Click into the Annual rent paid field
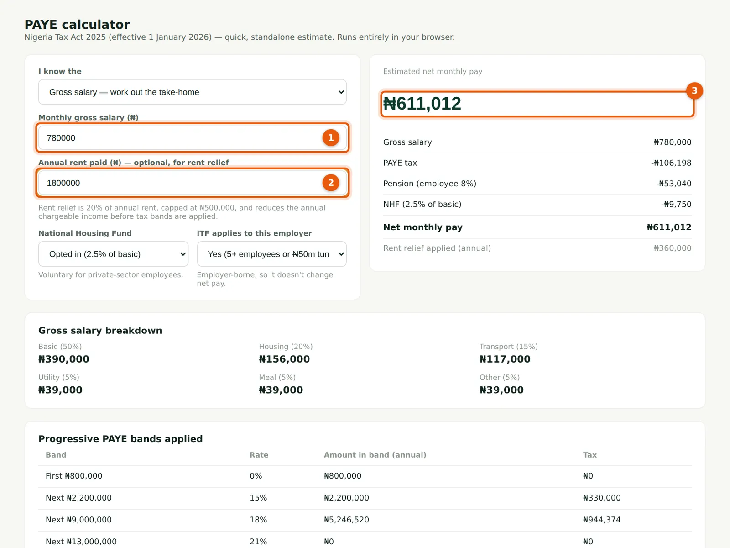 pyautogui.click(x=193, y=183)
